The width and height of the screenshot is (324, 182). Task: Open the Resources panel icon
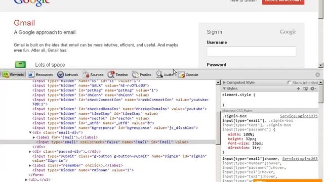click(x=31, y=75)
